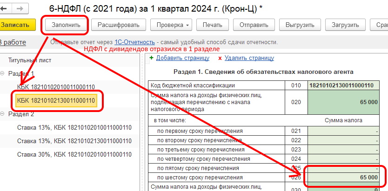This screenshot has height=191, width=388.
Task: Click the line 024 fourth term field
Action: click(343, 159)
